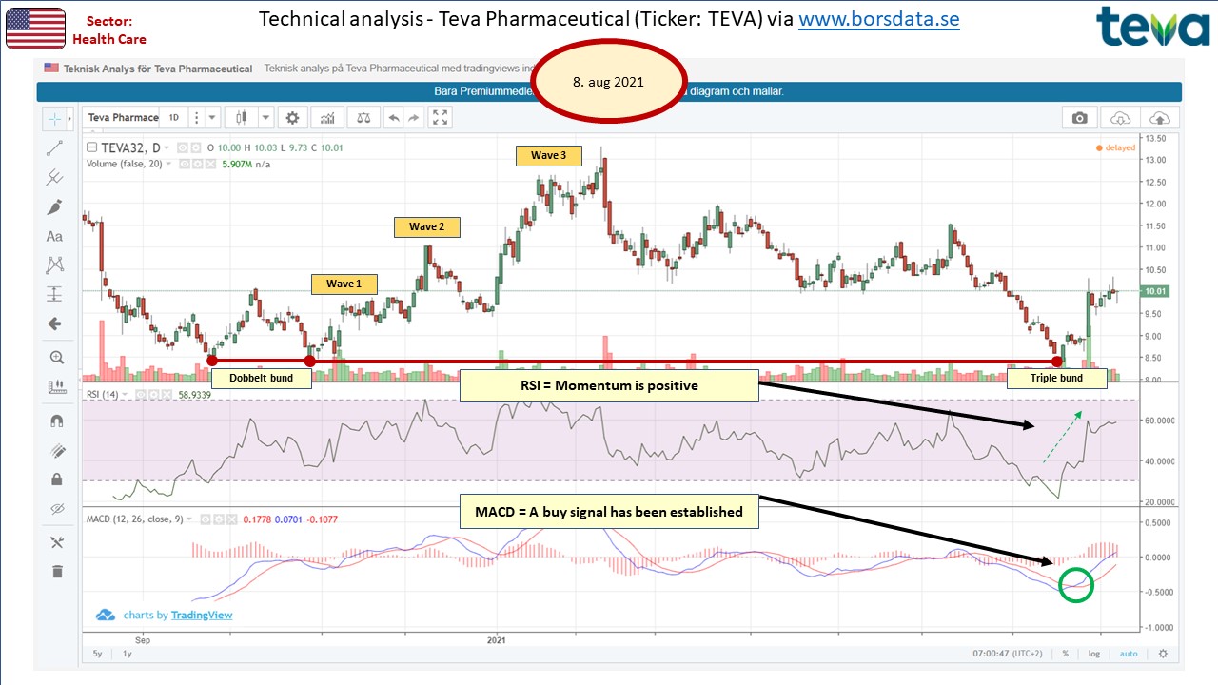
Task: Undo the last chart action
Action: pyautogui.click(x=394, y=118)
